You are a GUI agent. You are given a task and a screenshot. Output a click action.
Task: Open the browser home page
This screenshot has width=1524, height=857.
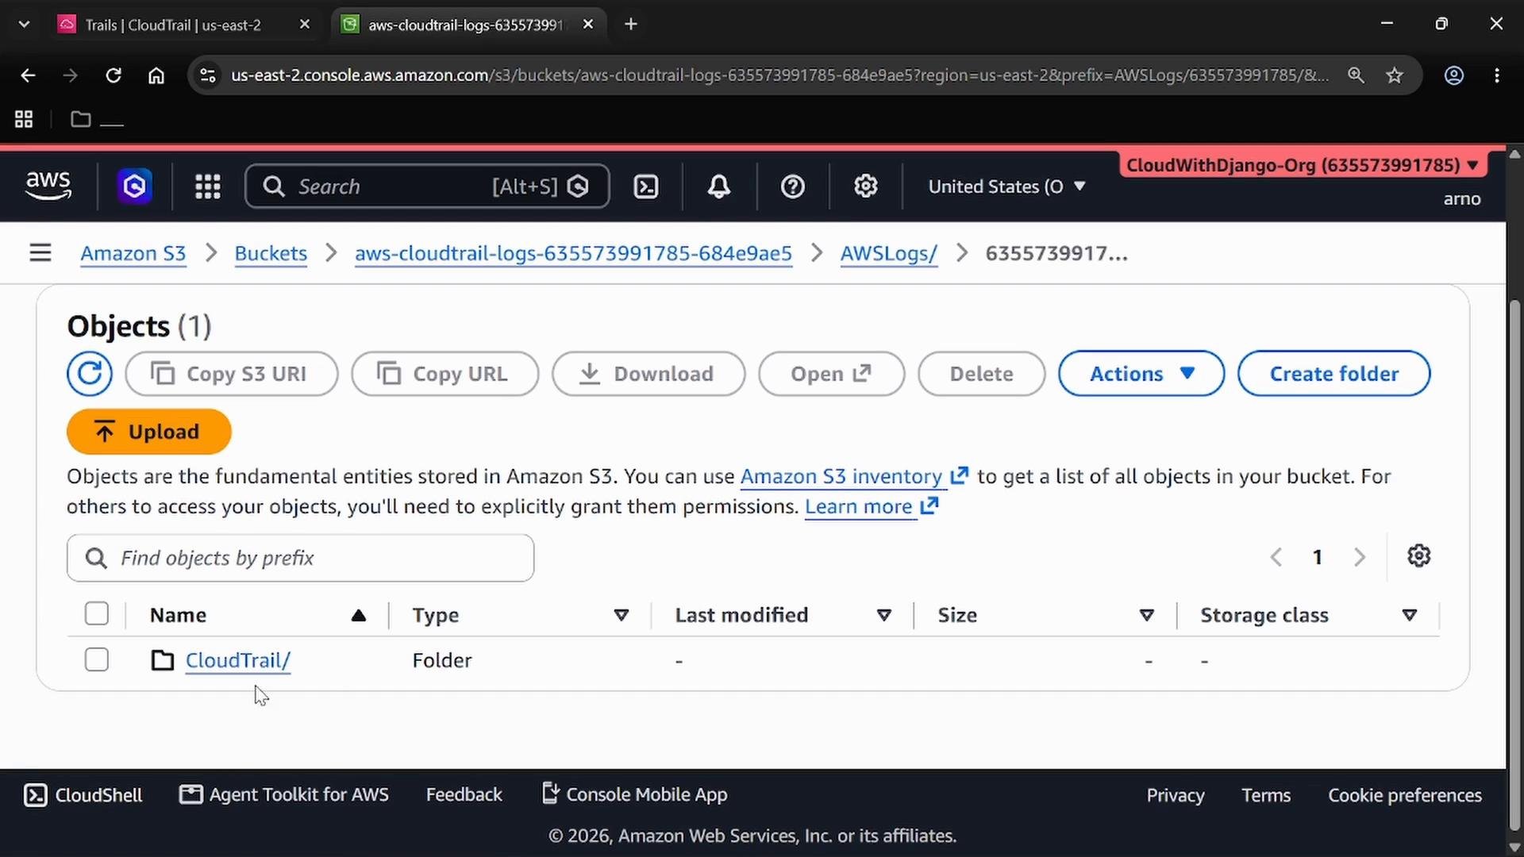point(156,75)
